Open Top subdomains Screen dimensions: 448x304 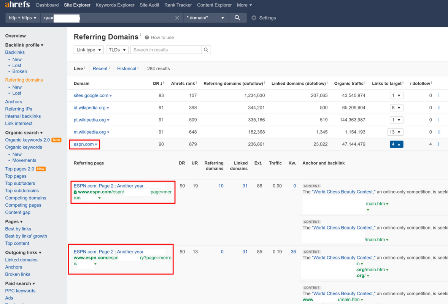click(22, 191)
